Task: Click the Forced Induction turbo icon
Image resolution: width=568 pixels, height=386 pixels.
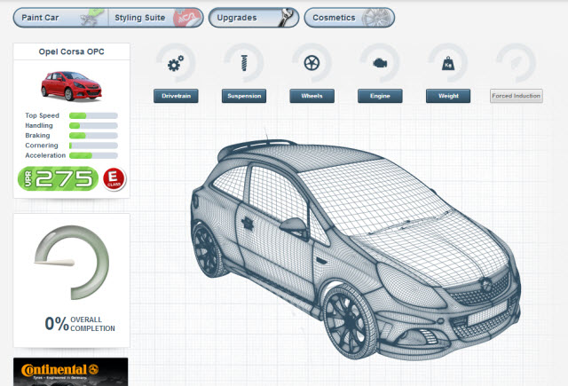Action: (x=516, y=63)
